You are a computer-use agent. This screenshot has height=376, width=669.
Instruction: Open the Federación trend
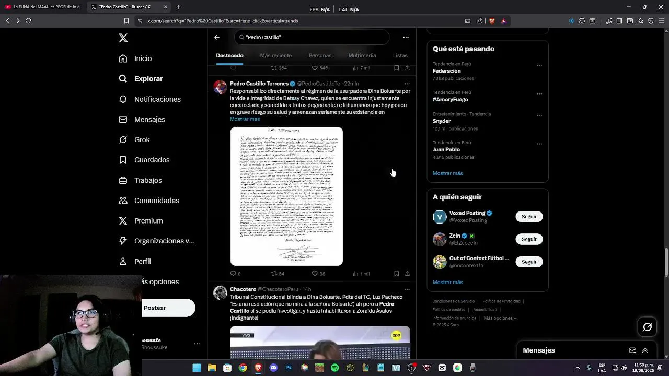pyautogui.click(x=446, y=71)
